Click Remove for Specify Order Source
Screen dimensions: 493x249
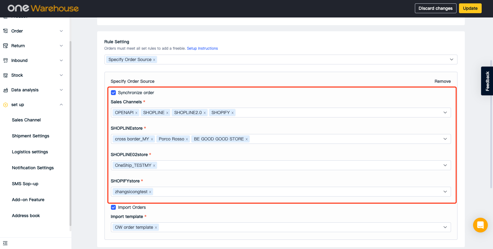[x=443, y=81]
